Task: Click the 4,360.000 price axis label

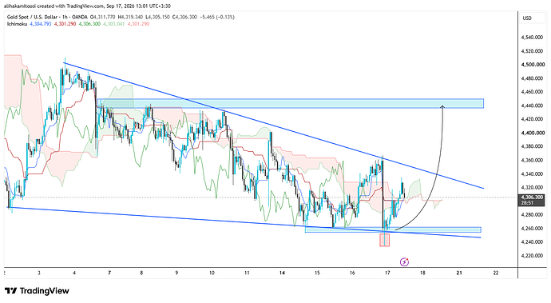Action: point(533,160)
